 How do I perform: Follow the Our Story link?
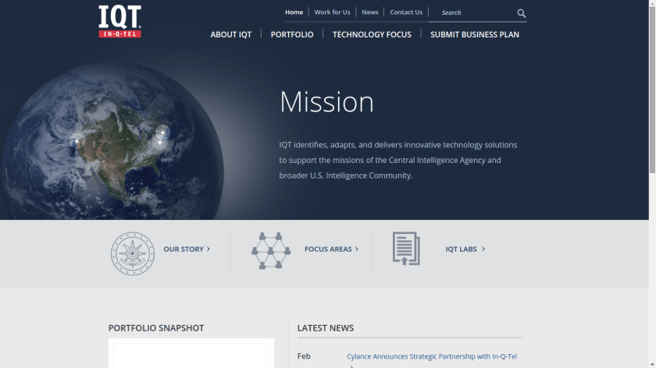coord(186,249)
